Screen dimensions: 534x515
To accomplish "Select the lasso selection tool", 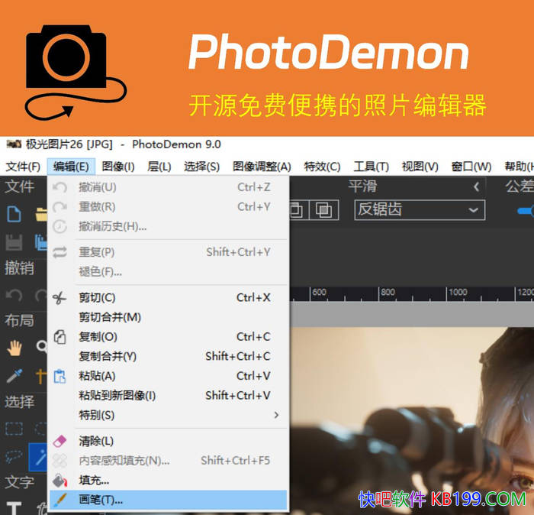I will click(14, 456).
